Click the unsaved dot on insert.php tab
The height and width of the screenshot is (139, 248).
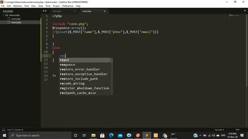click(x=105, y=11)
